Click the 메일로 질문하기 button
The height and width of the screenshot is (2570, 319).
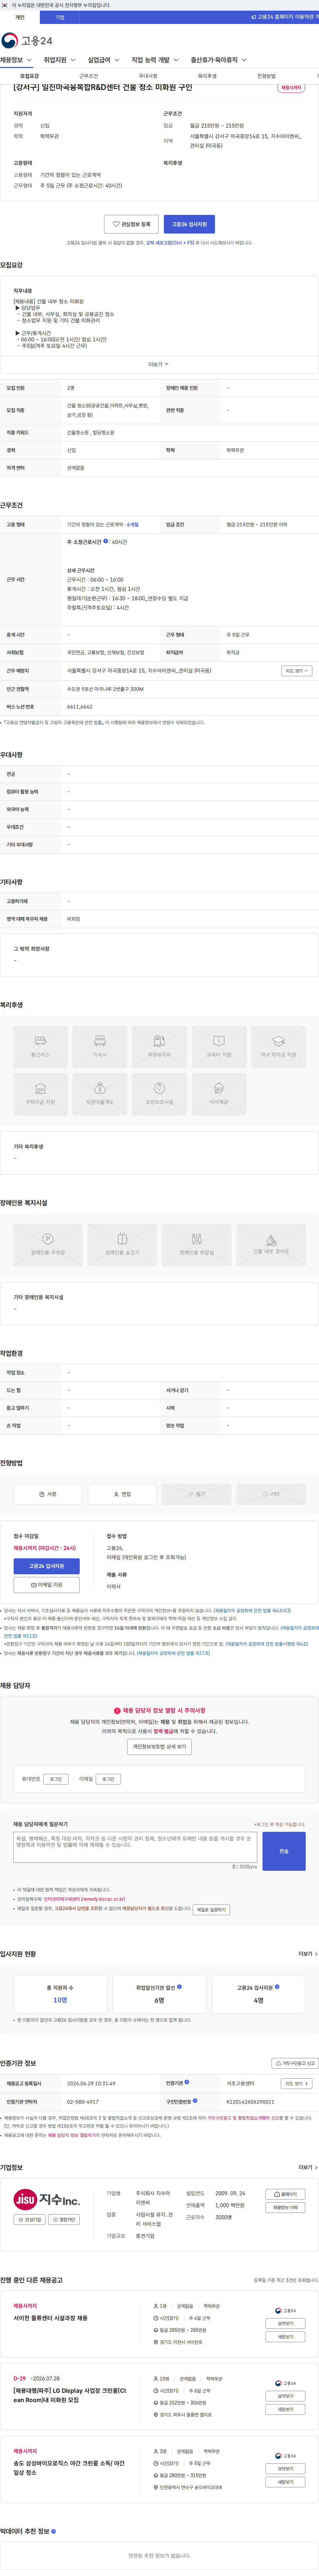[212, 1909]
